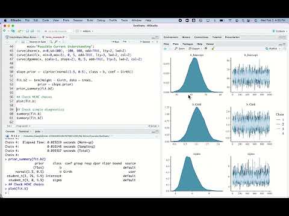Click the Wi-Fi icon in menu bar
This screenshot has height=216, width=289.
[x=230, y=20]
